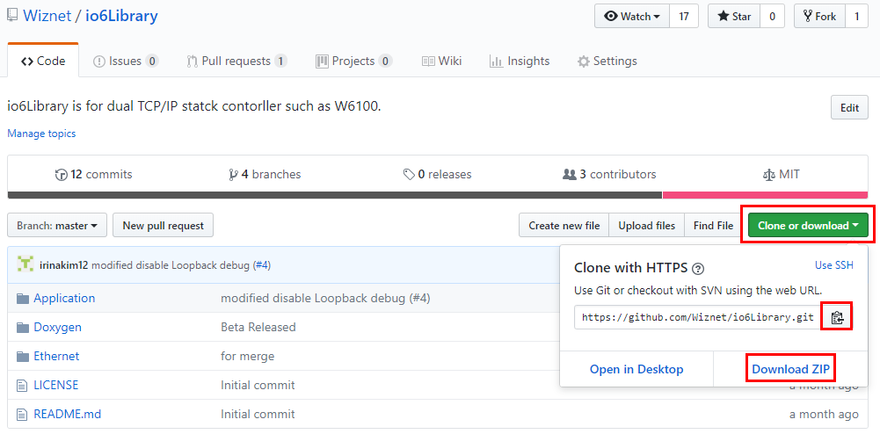Click the Clone with HTTPS help icon
The height and width of the screenshot is (434, 880).
(x=698, y=269)
